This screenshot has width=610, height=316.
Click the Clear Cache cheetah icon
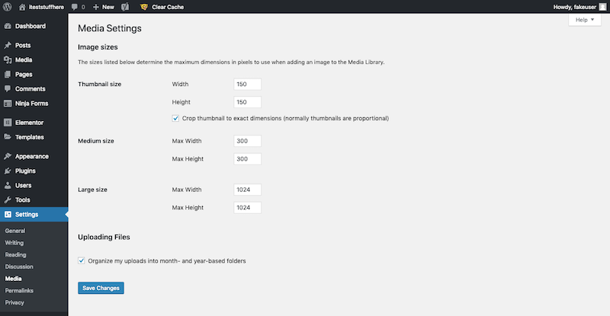[x=143, y=7]
